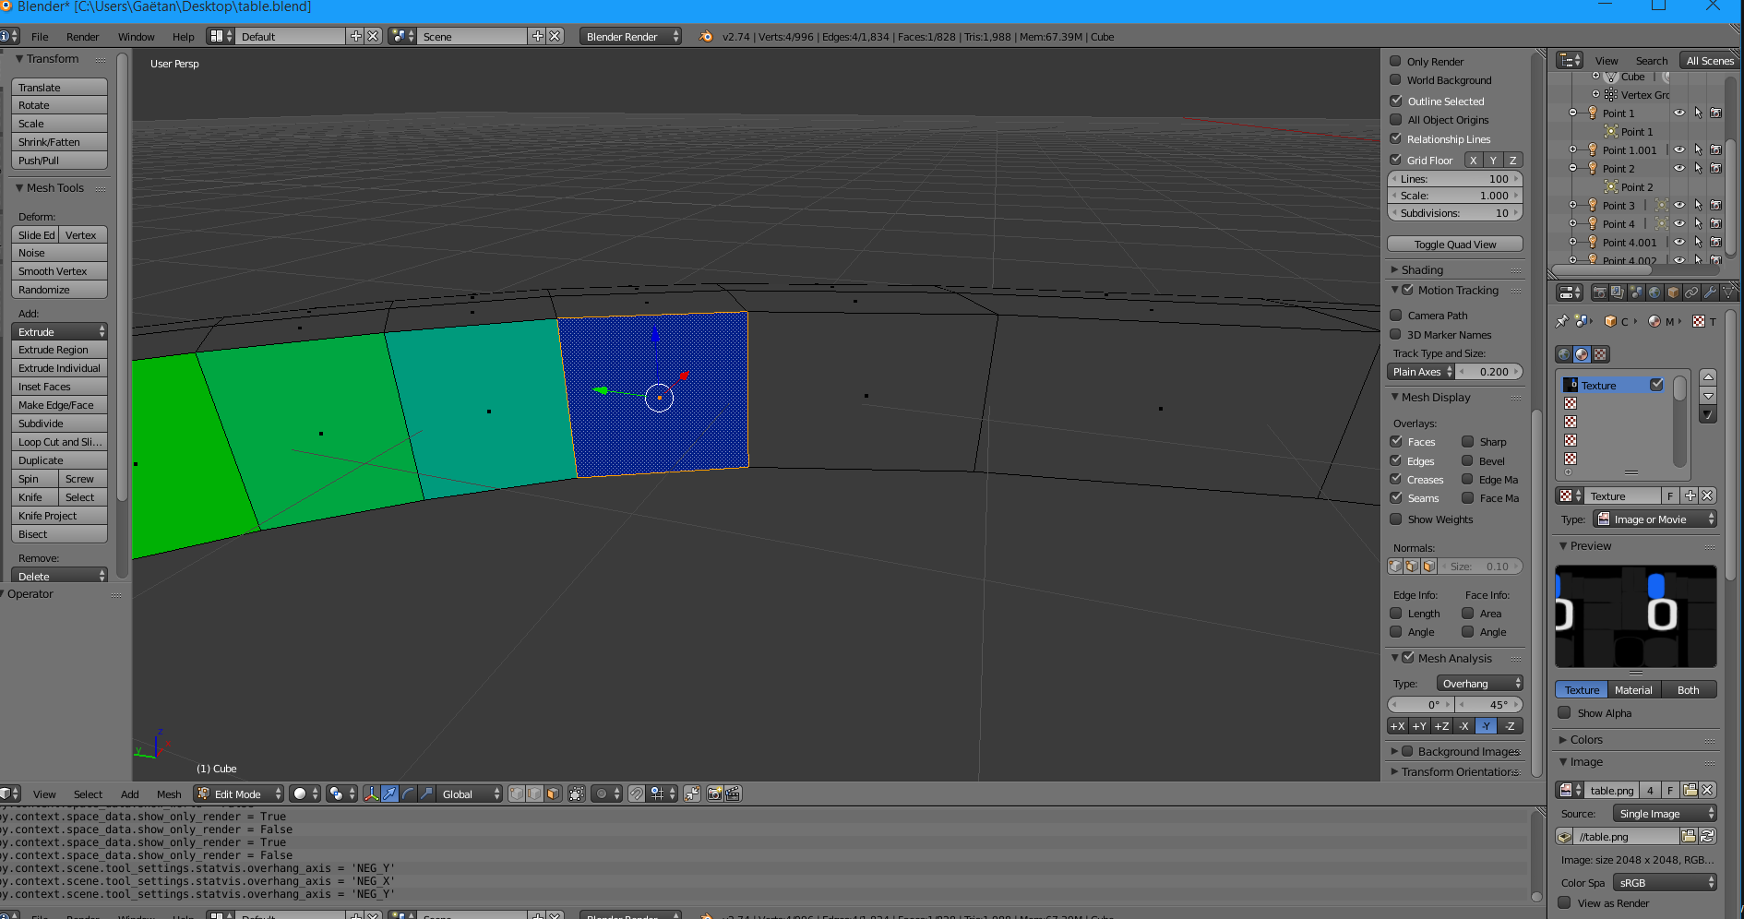Click the Subdivide button

click(60, 424)
